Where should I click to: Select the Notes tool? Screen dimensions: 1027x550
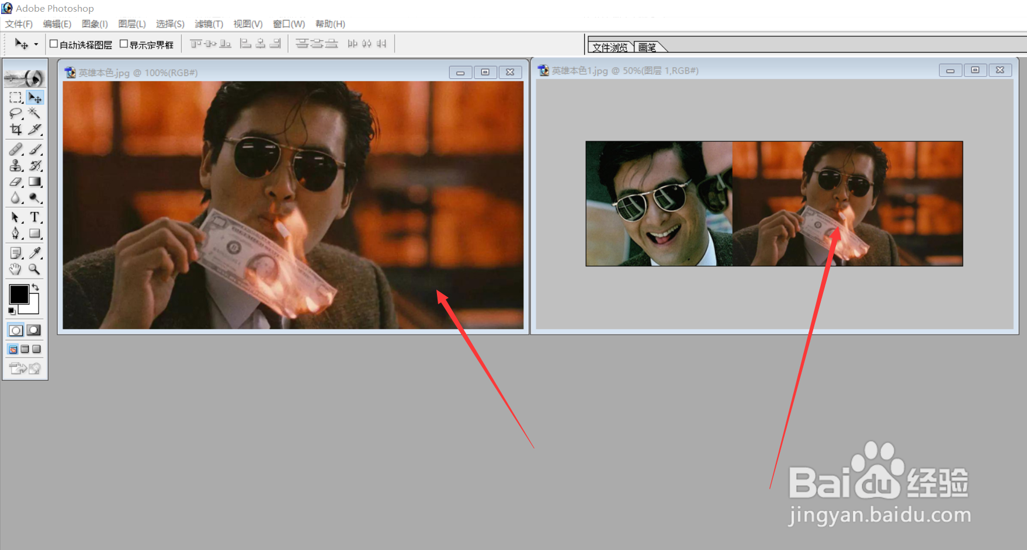pos(16,253)
